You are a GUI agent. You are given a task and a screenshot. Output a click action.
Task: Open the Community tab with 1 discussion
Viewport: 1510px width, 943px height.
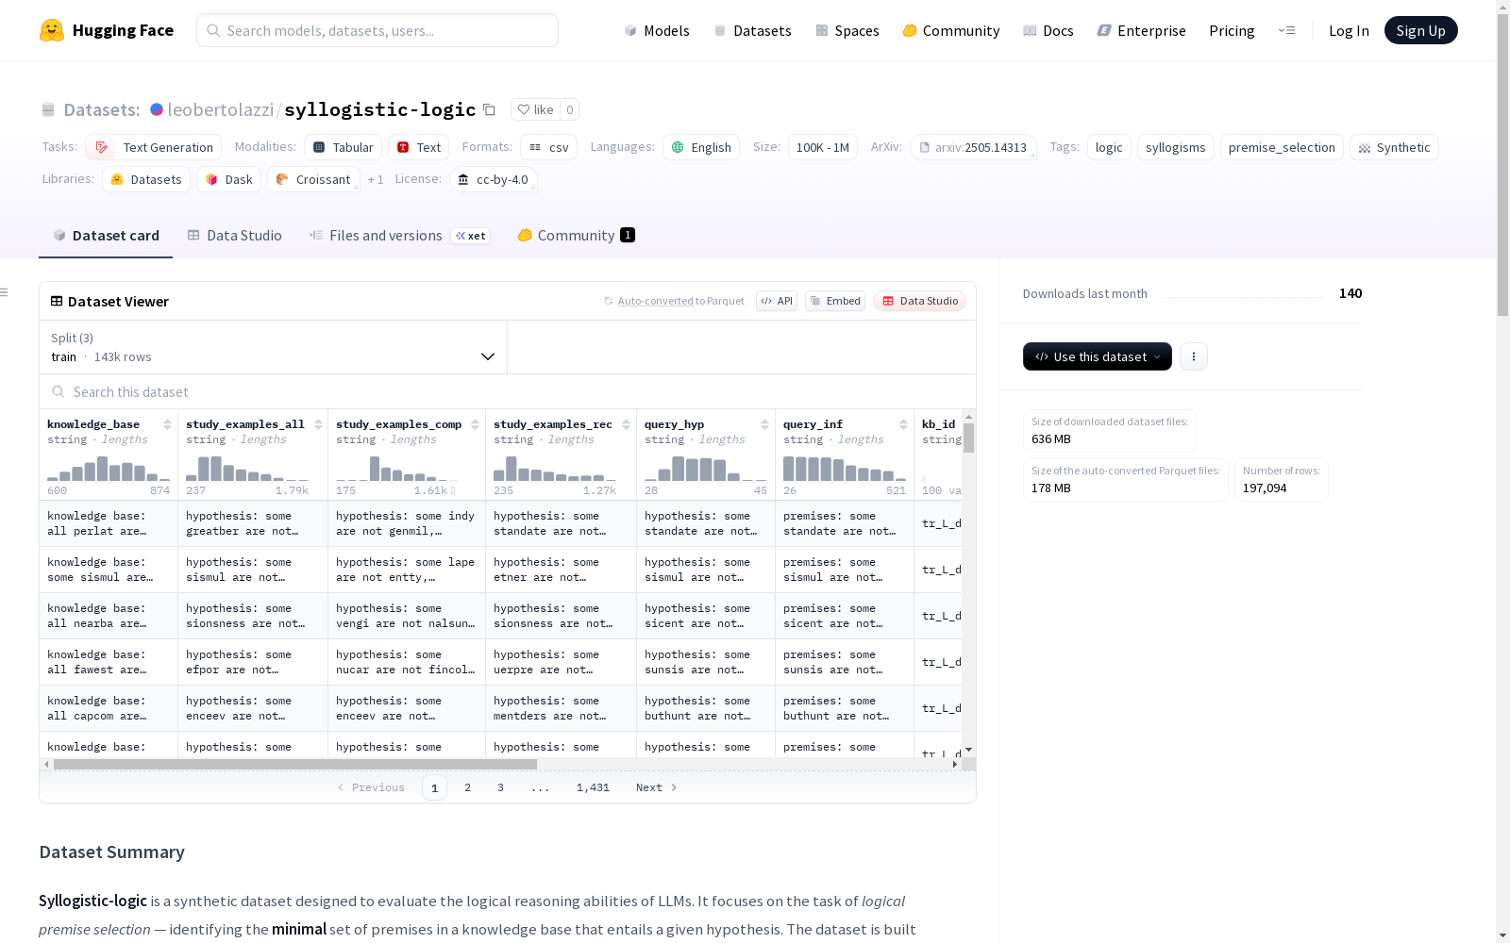point(576,236)
